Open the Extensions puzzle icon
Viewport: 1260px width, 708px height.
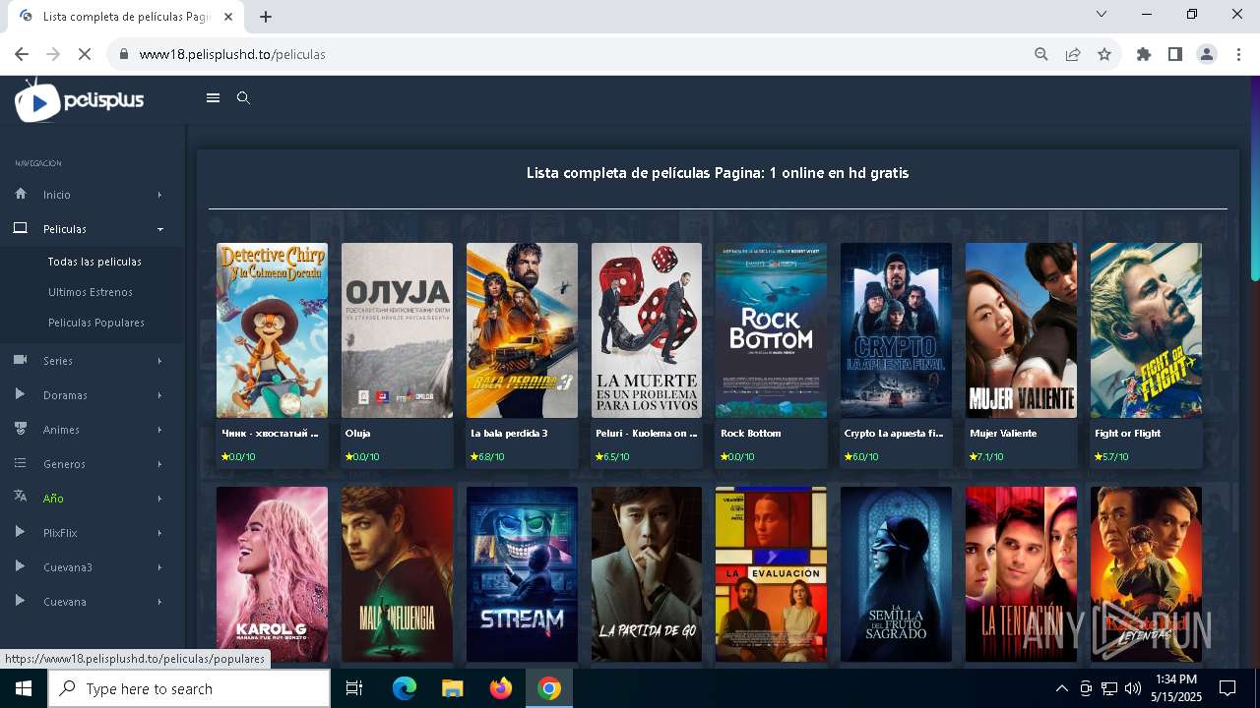[x=1144, y=54]
